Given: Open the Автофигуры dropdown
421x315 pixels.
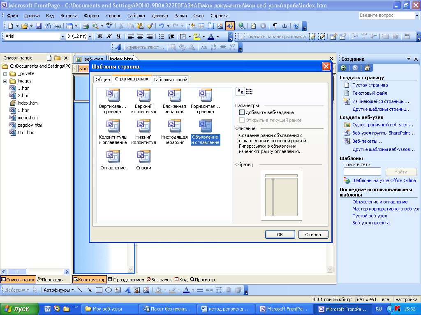Looking at the screenshot, I should (x=59, y=290).
